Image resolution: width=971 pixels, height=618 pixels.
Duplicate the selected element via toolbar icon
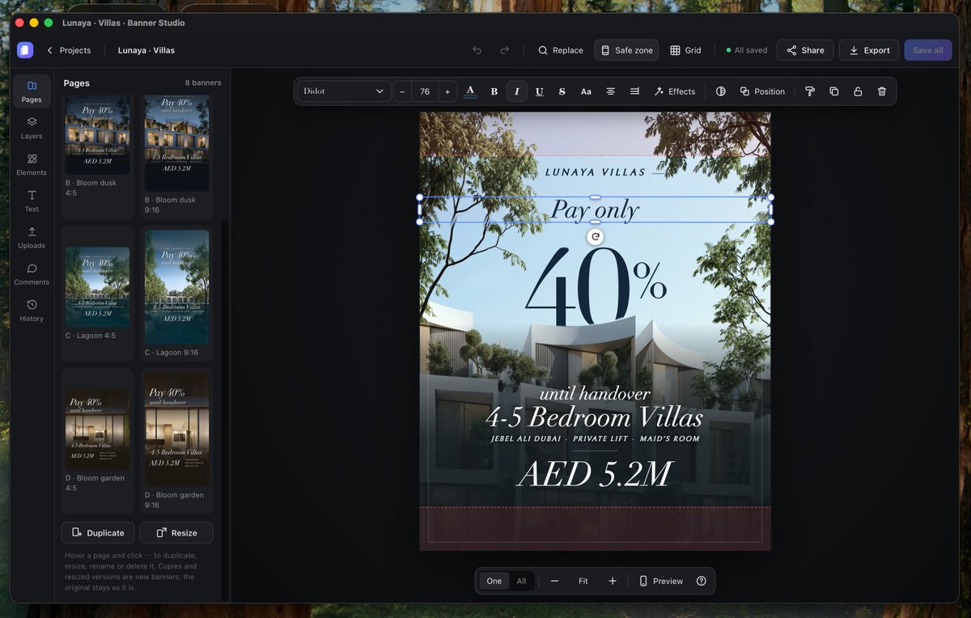(x=834, y=91)
